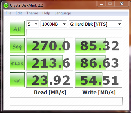This screenshot has height=113, width=131.
Task: Open the Help menu
Action: coord(46,13)
